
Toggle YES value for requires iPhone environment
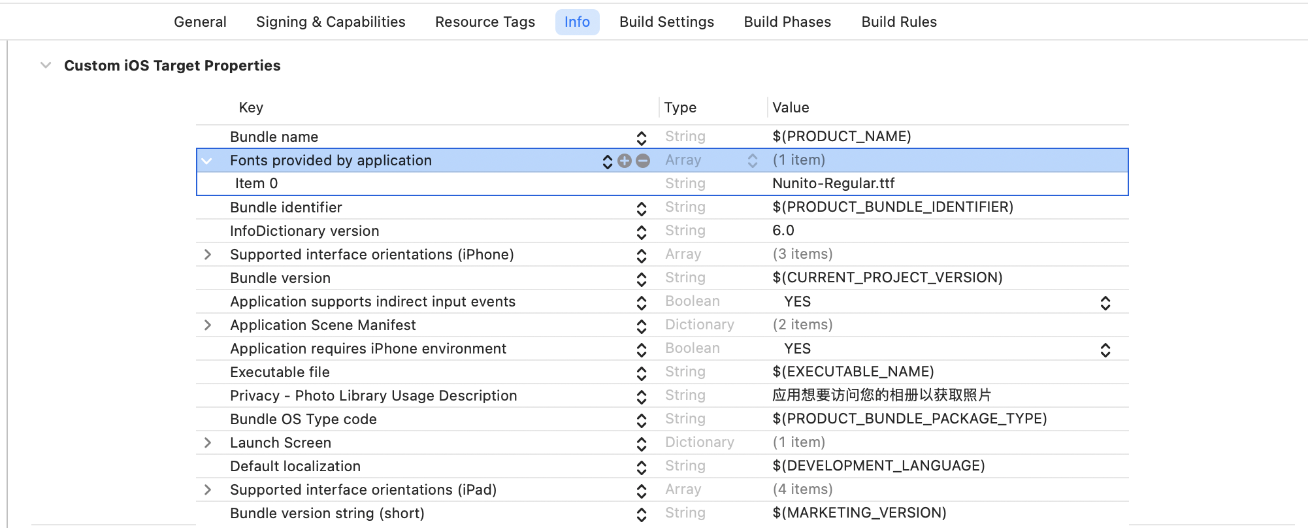[x=1105, y=350]
